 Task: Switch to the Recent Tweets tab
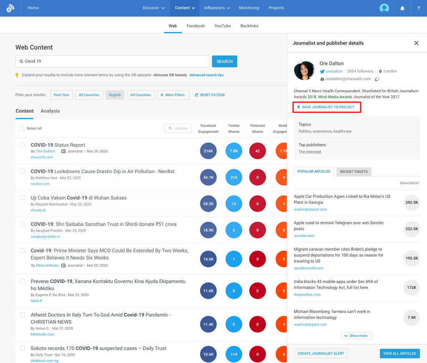(354, 171)
